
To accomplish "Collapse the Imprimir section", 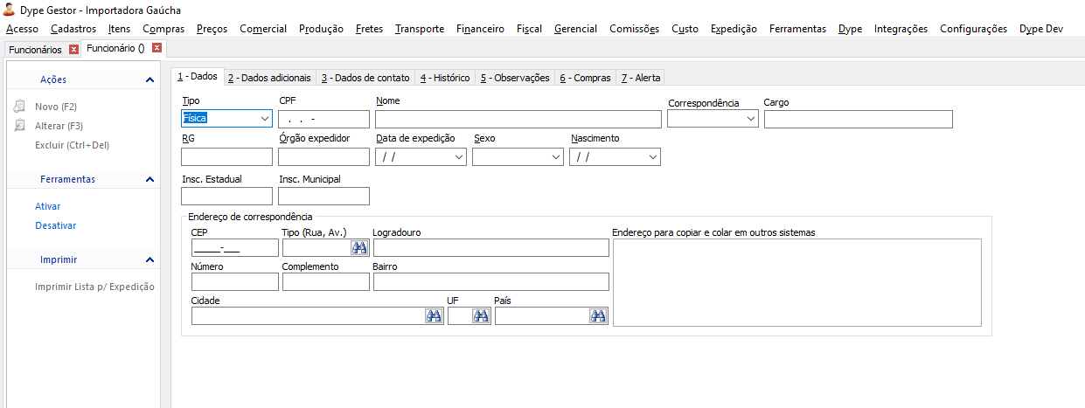I will 150,260.
